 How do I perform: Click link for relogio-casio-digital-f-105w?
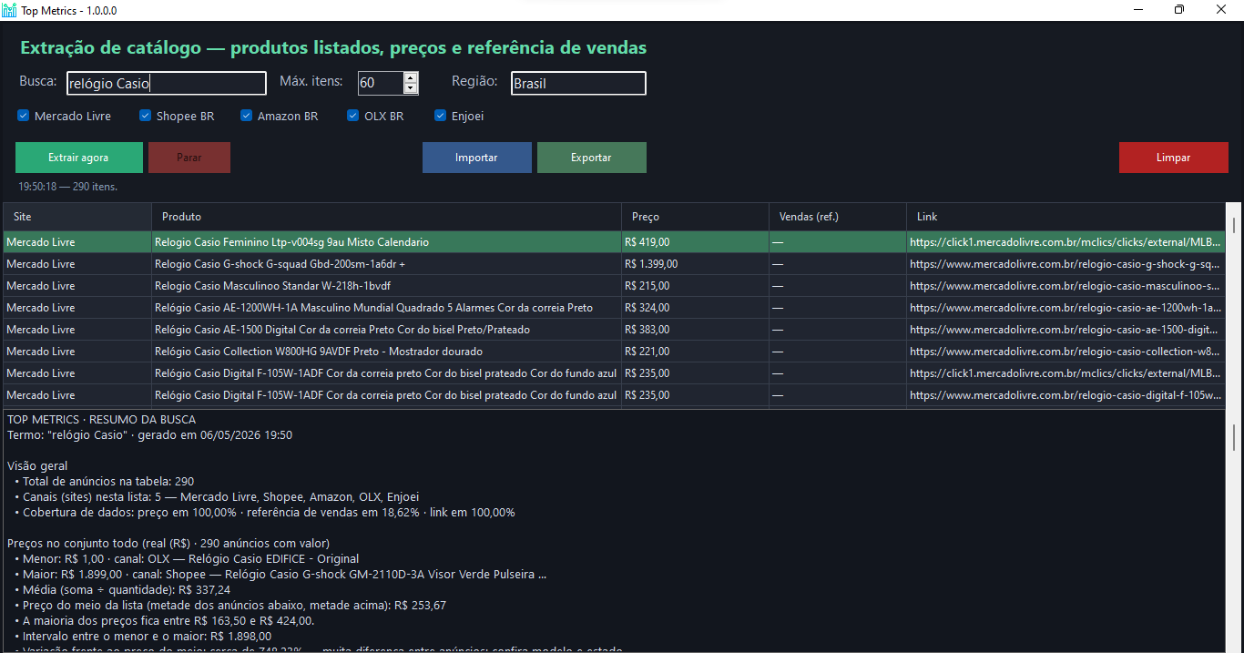pyautogui.click(x=1066, y=395)
